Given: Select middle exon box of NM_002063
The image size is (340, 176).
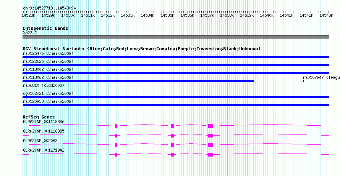Looking at the screenshot, I should click(173, 145).
